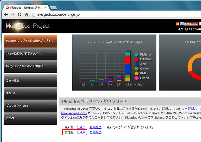The image size is (201, 142).
Task: Reload the page with the refresh icon
Action: click(x=19, y=15)
